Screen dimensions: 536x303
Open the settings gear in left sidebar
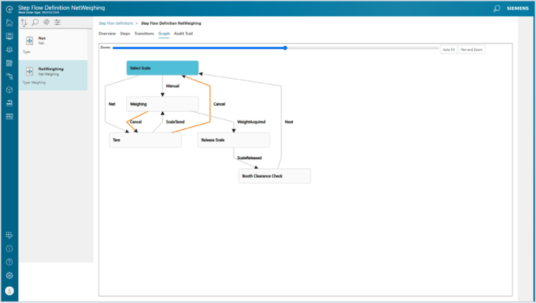[9, 276]
